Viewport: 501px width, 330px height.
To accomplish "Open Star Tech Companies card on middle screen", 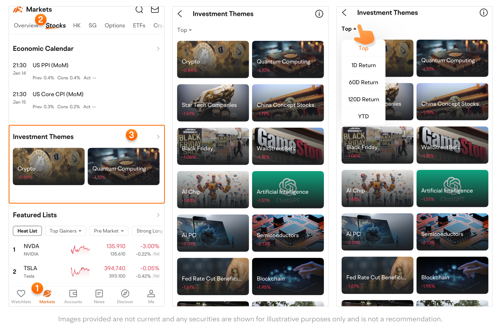I will [213, 103].
